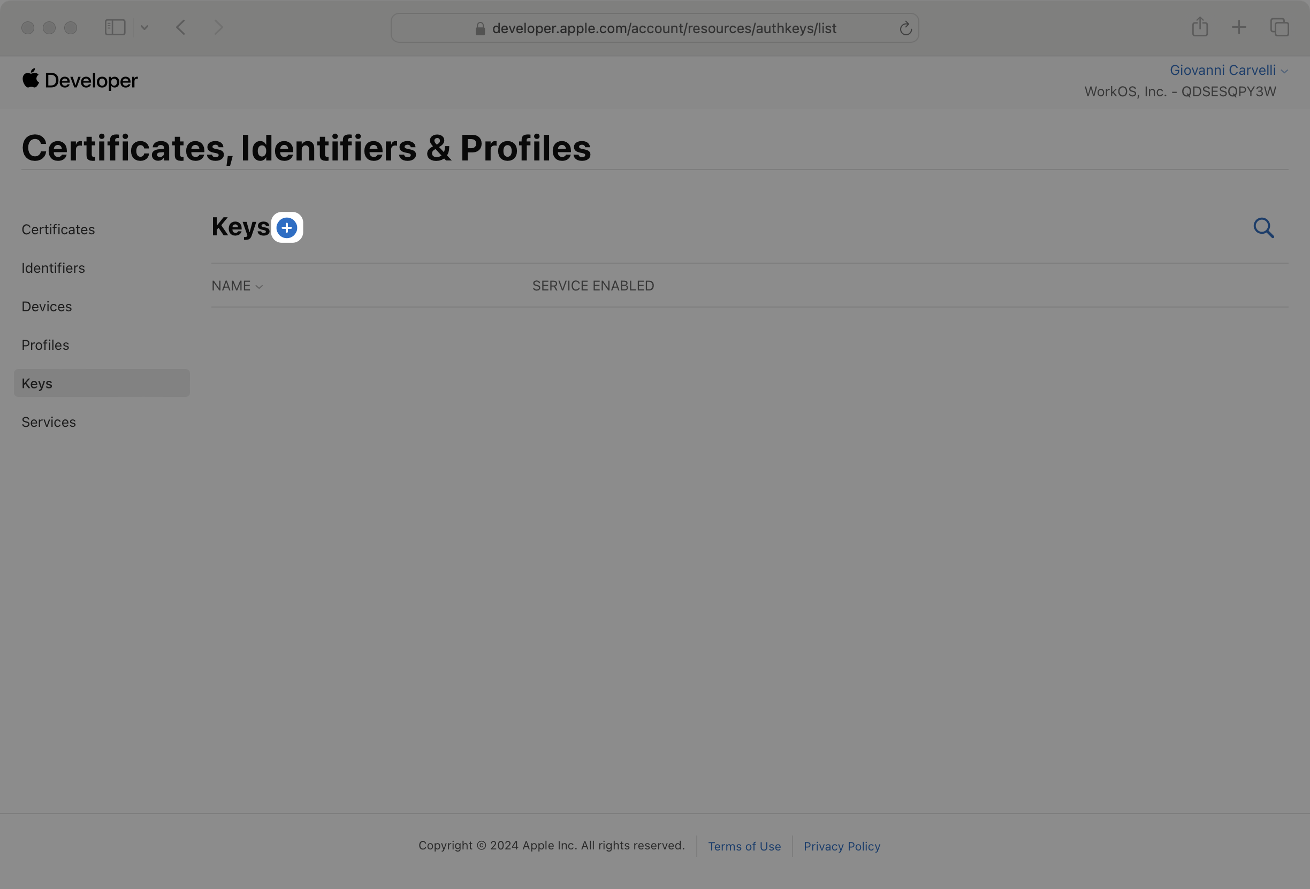Click Privacy Policy link in footer
Viewport: 1310px width, 889px height.
[x=842, y=845]
